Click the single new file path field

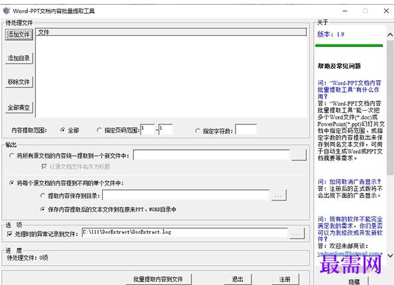(x=212, y=155)
